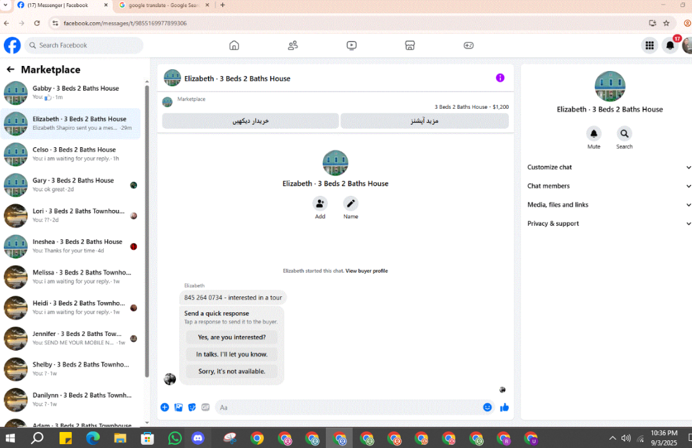Open Jennifer's Townhouse conversation
Screen dimensions: 692x448
72,338
